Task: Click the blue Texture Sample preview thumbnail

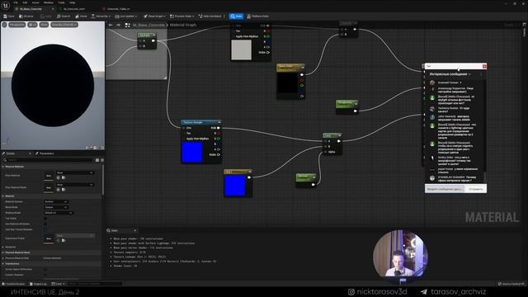Action: click(192, 152)
